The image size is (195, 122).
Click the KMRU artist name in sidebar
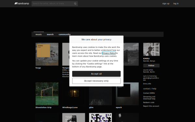pos(146,59)
